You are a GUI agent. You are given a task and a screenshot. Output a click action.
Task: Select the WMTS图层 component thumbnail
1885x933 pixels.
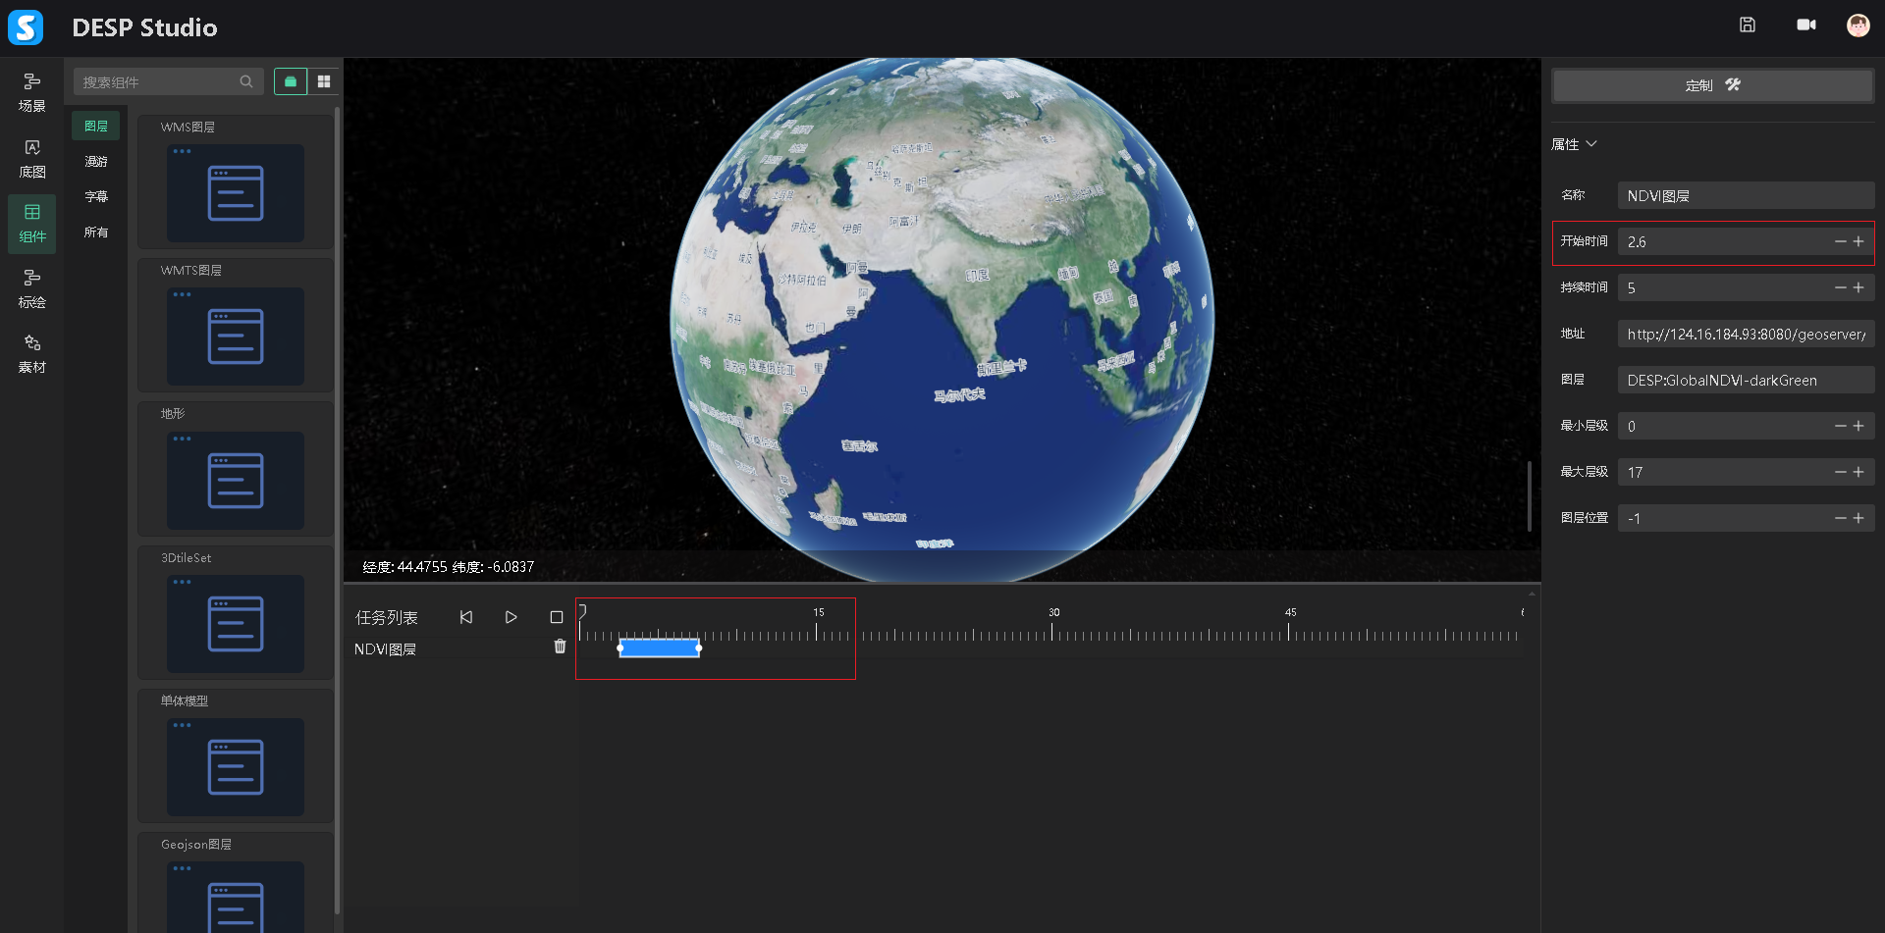coord(236,336)
